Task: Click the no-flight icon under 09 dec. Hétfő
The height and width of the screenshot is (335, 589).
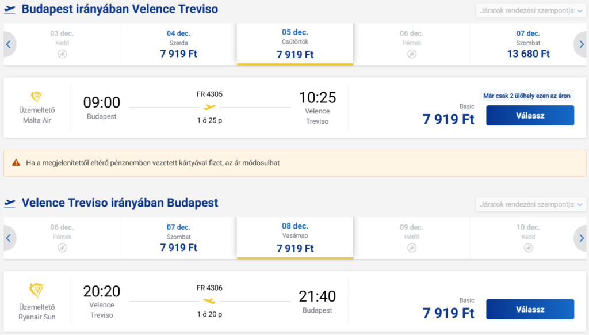Action: (x=412, y=248)
